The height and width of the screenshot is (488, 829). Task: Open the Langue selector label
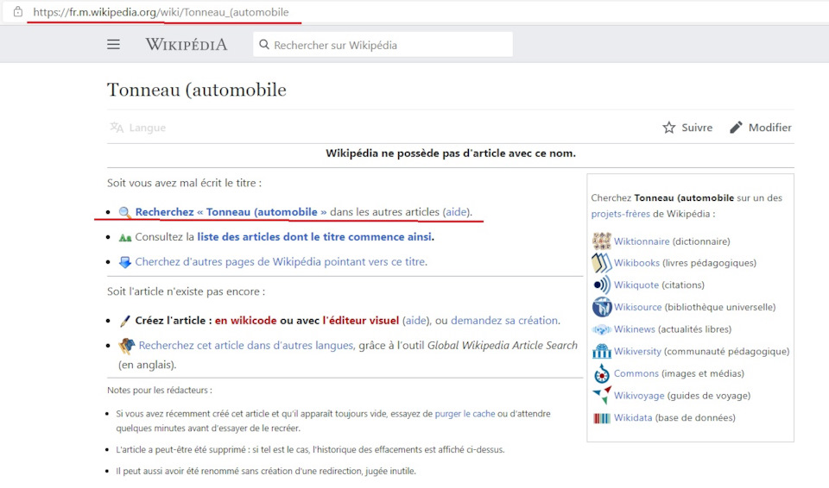pos(147,128)
